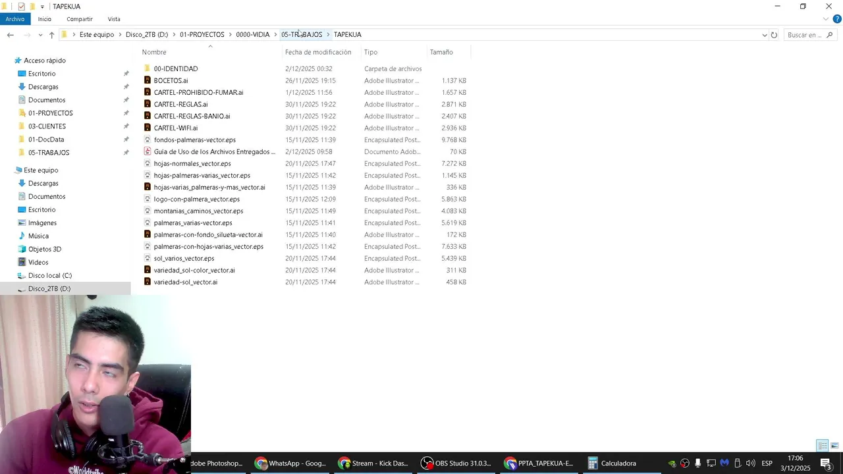The height and width of the screenshot is (474, 843).
Task: Open Disco local (C:) drive
Action: tap(49, 275)
